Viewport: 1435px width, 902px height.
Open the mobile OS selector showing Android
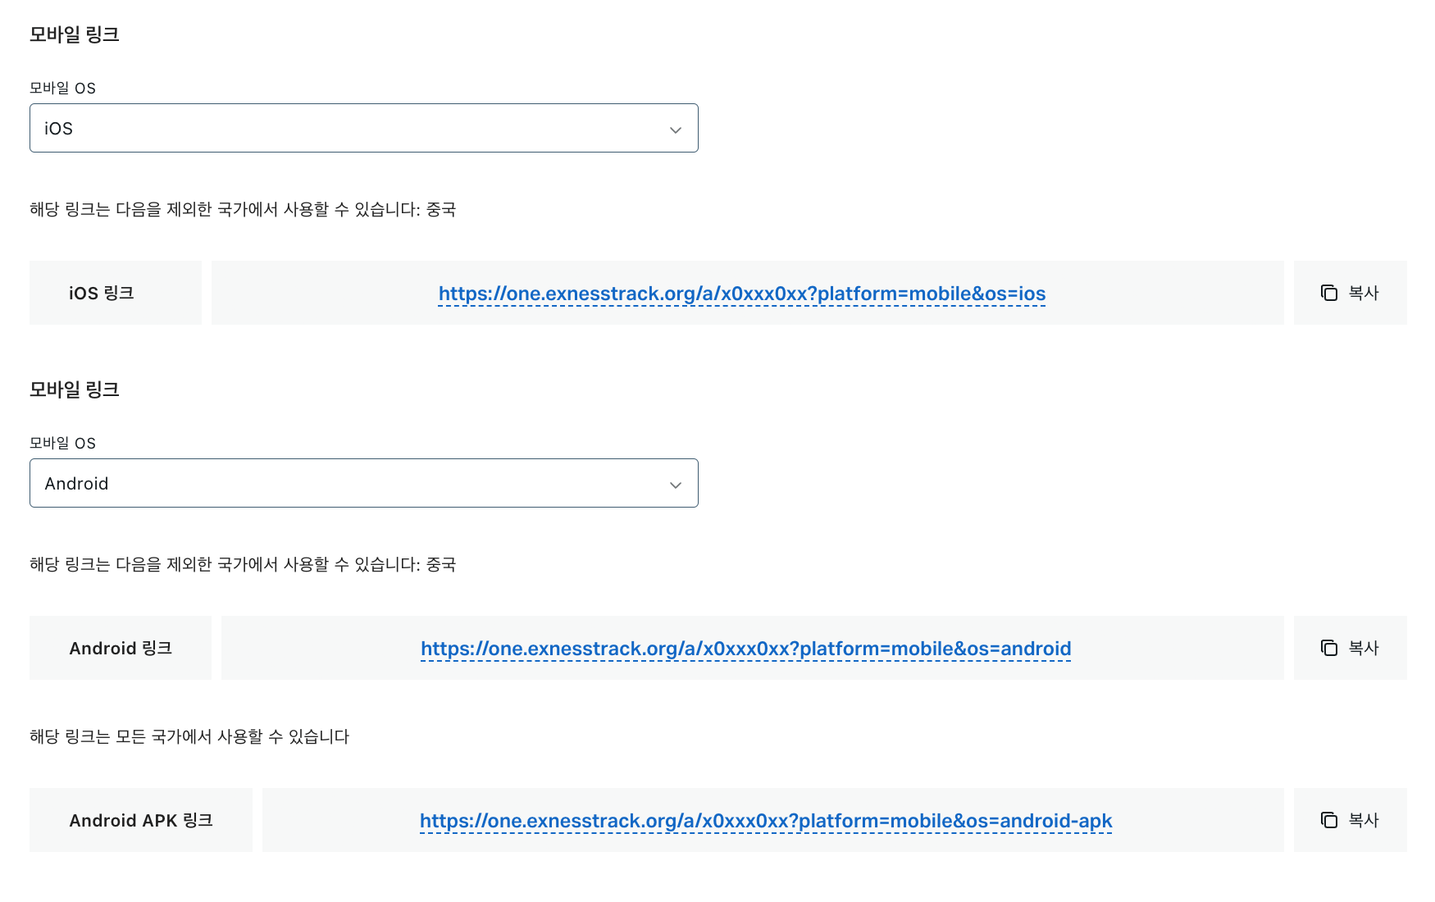(x=363, y=483)
